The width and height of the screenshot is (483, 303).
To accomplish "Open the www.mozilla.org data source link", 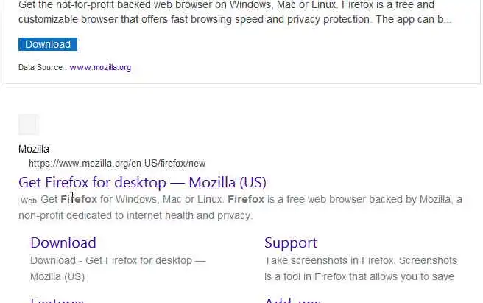I will pos(100,67).
